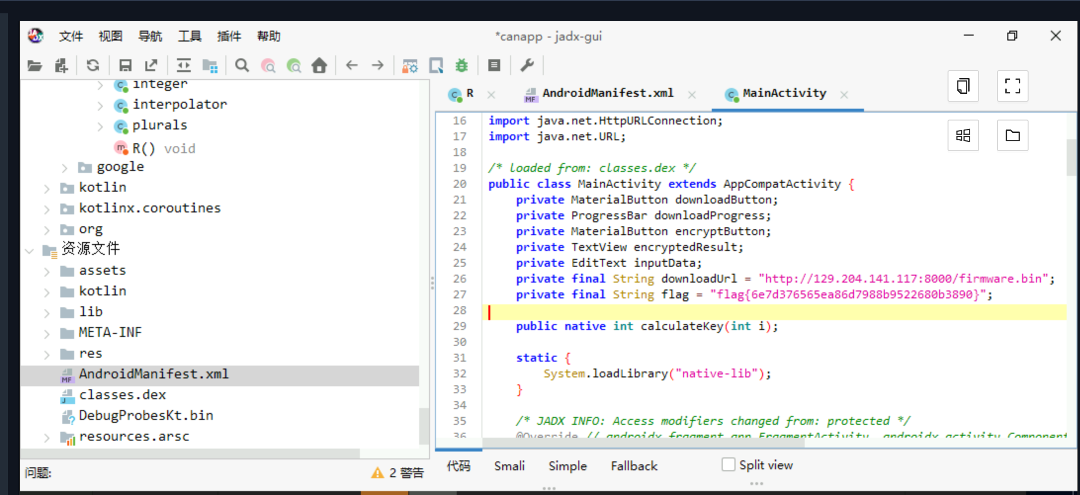Switch to Smali code view
The height and width of the screenshot is (495, 1080).
coord(509,466)
